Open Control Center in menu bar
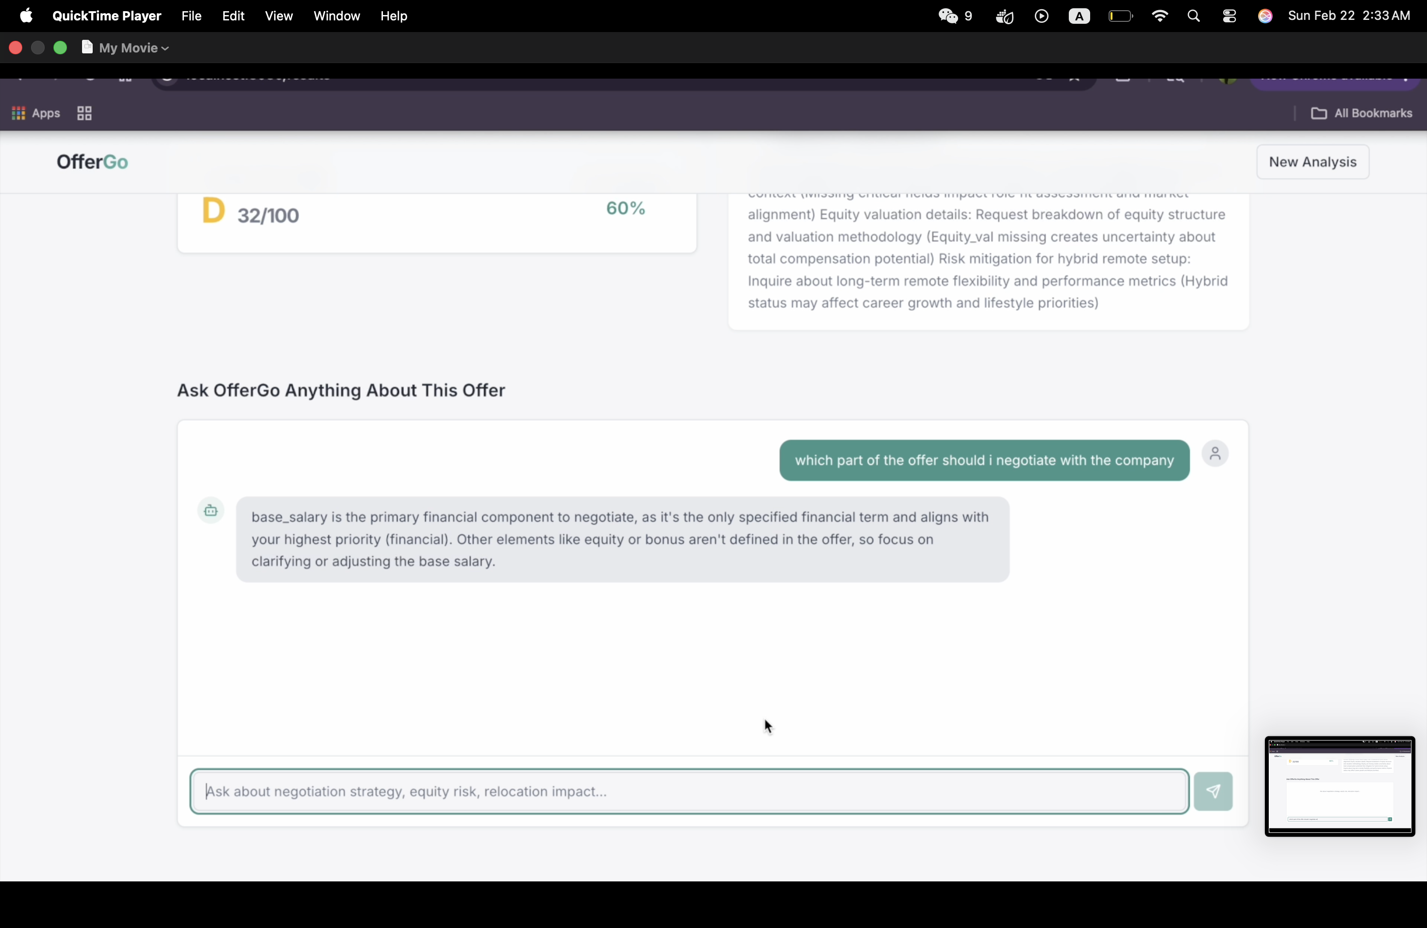This screenshot has height=928, width=1427. (1229, 16)
